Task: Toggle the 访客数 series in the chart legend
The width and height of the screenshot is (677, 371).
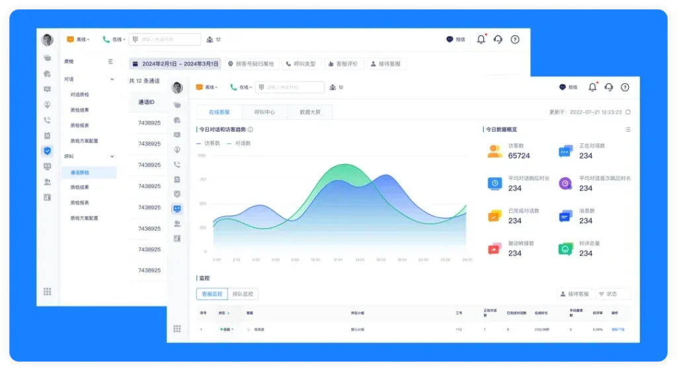Action: (x=208, y=143)
